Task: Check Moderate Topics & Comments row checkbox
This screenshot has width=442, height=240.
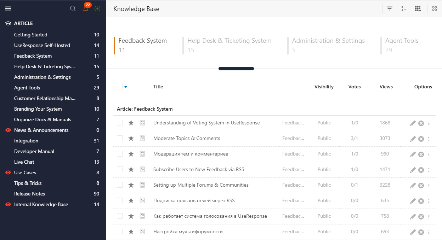Action: point(120,138)
